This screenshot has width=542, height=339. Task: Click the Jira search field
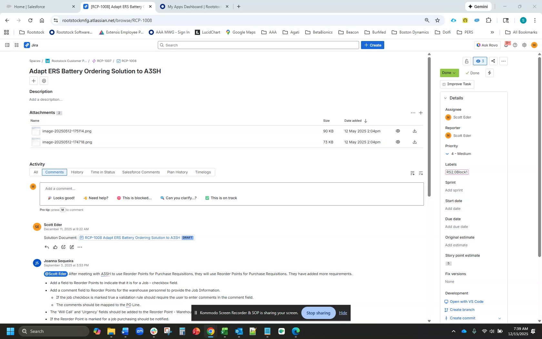coord(258,45)
